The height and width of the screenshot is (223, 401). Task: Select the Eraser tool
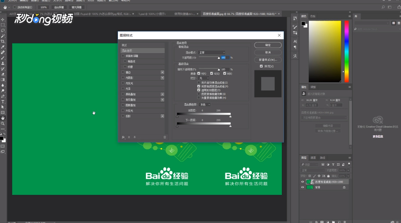[3, 74]
